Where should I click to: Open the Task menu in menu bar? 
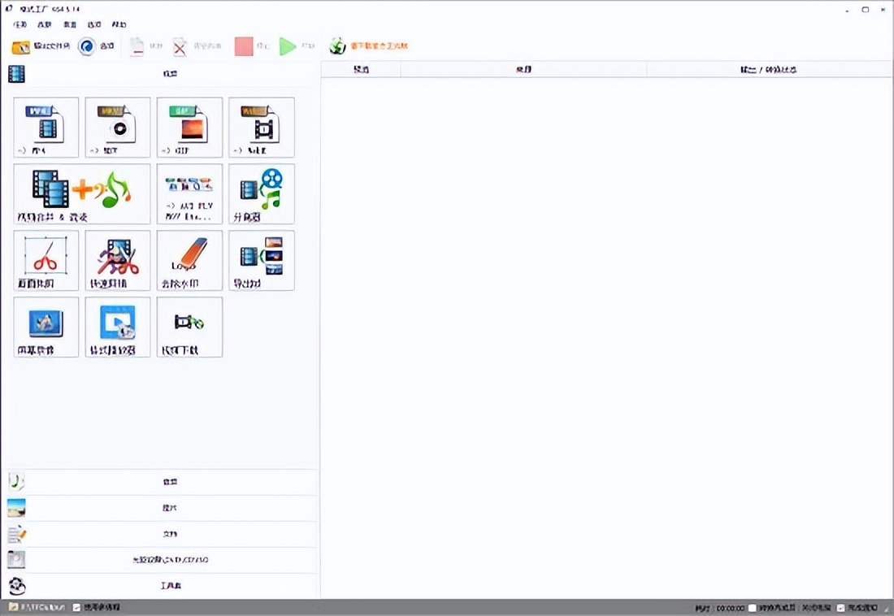tap(20, 25)
